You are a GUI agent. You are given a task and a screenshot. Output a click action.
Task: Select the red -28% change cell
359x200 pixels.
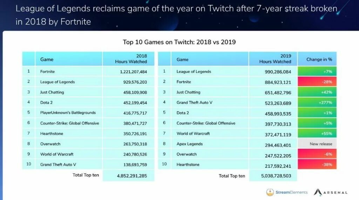(x=317, y=82)
